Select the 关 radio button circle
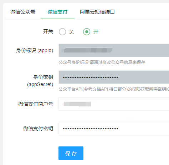169x165 pixels. coord(62,32)
